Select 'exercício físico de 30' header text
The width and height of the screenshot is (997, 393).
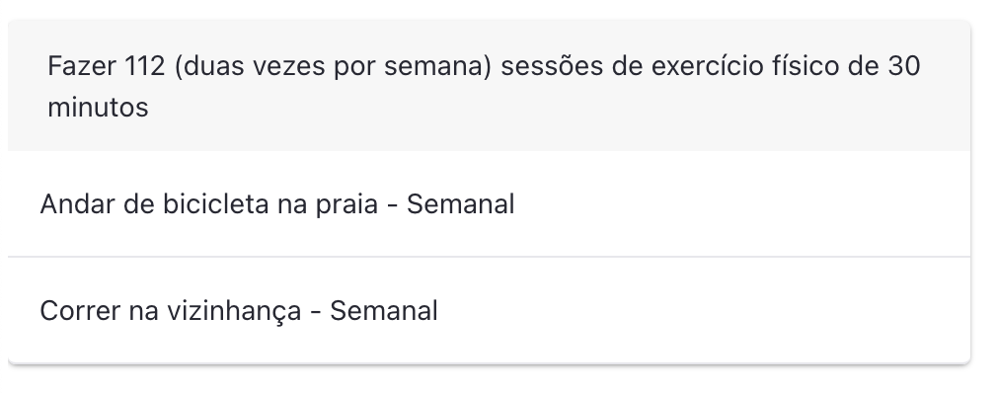tap(786, 66)
